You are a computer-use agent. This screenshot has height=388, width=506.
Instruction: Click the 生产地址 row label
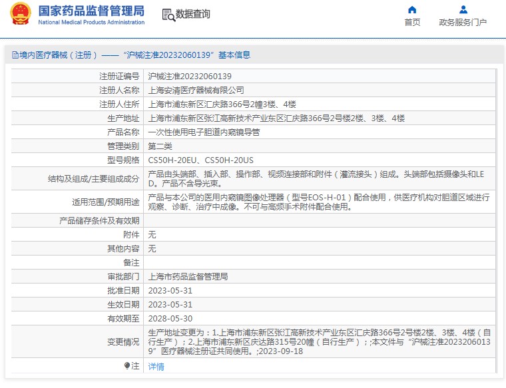coord(123,118)
